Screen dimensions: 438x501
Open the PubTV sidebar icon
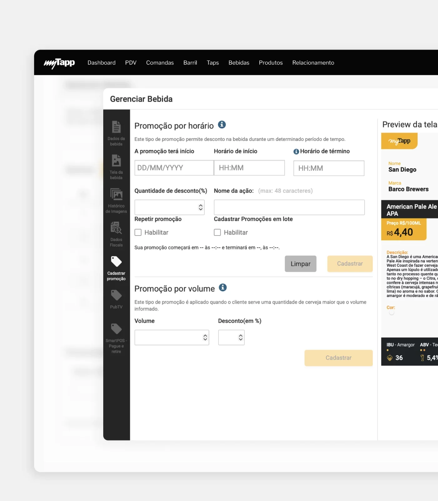click(x=116, y=295)
